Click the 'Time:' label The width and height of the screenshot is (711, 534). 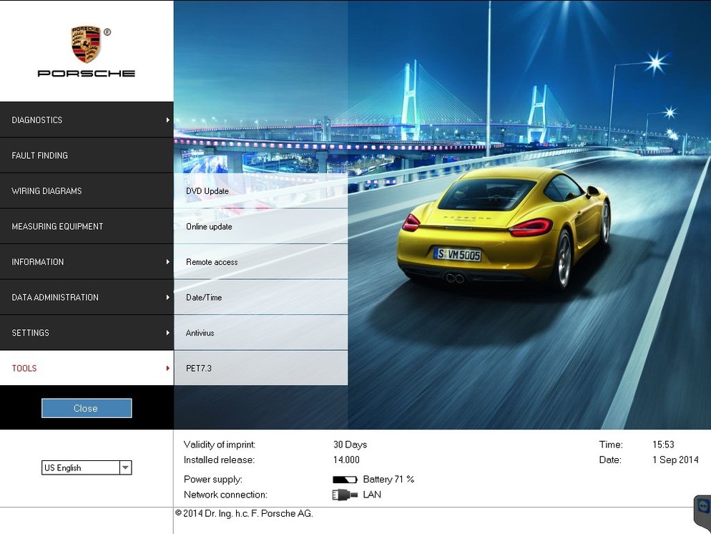[x=611, y=445]
